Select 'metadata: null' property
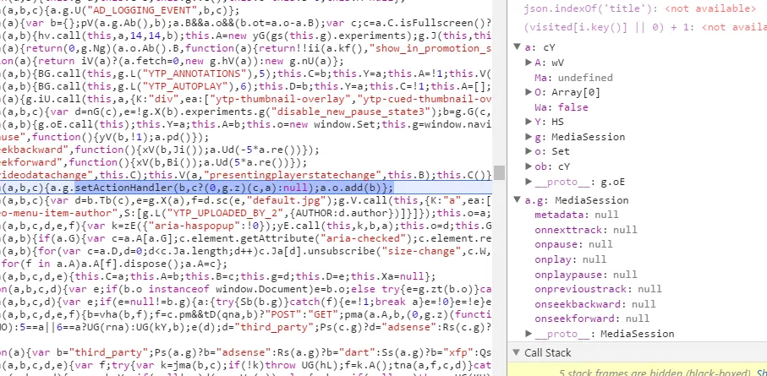 point(576,215)
